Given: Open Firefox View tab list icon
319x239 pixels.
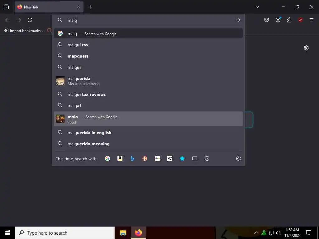Looking at the screenshot, I should 6,7.
